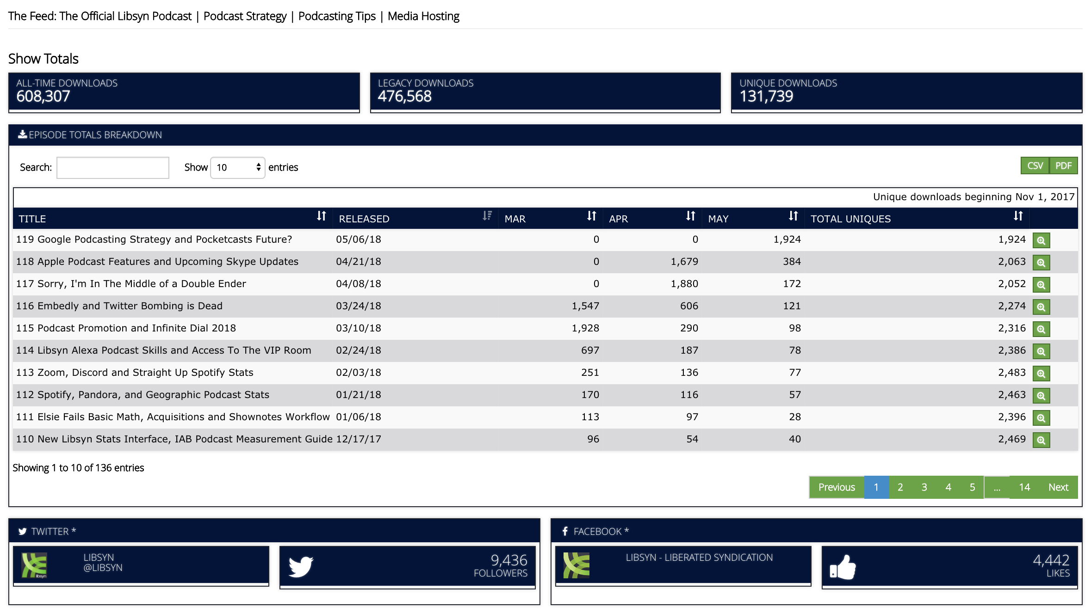Click the pagination ellipsis item
The height and width of the screenshot is (613, 1091).
(x=997, y=487)
